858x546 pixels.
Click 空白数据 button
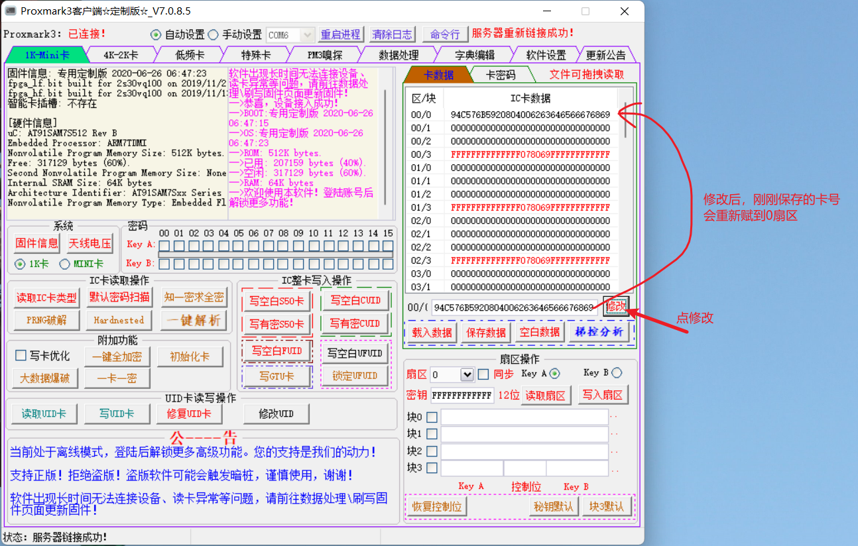540,332
